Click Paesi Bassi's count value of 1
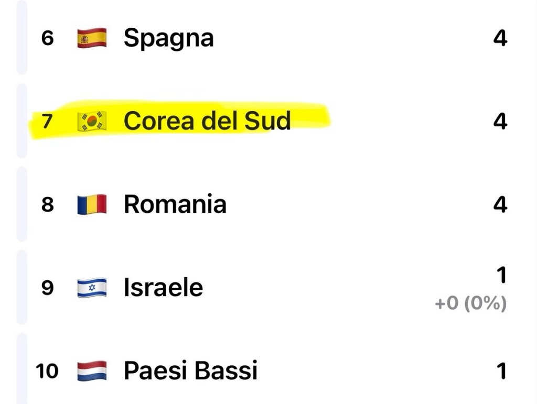Viewport: 537px width, 404px height. [x=501, y=371]
